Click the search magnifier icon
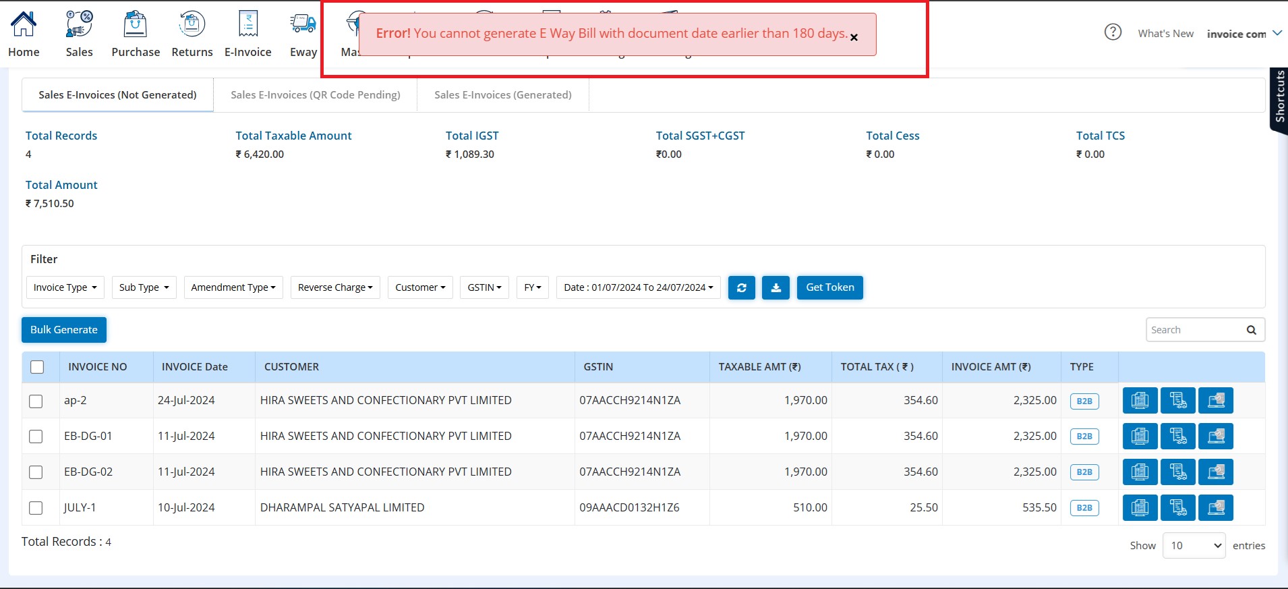 coord(1252,330)
